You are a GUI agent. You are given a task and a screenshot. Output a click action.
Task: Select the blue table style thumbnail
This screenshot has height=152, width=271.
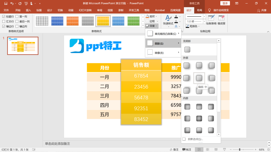[x=57, y=21]
